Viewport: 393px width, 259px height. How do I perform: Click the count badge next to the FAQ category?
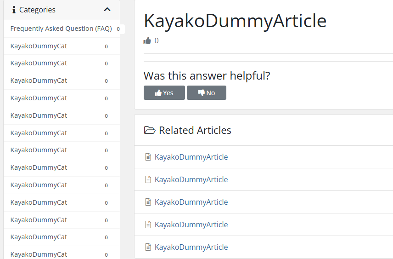point(118,29)
